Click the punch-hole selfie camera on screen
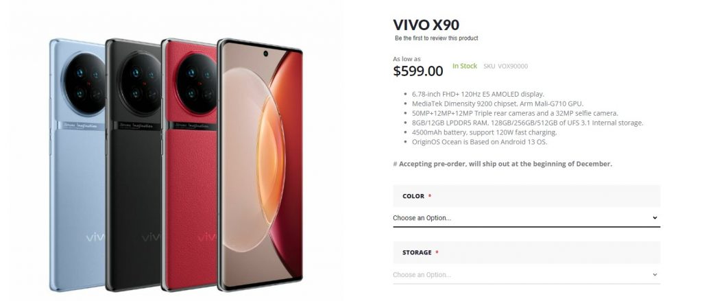Image resolution: width=702 pixels, height=301 pixels. coord(265,53)
